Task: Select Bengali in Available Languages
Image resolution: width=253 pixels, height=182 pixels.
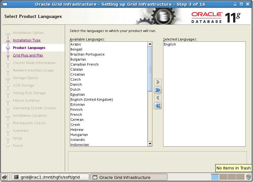Action: click(x=109, y=49)
